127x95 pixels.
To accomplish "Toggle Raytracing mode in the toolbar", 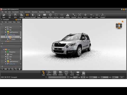I will [27, 15].
